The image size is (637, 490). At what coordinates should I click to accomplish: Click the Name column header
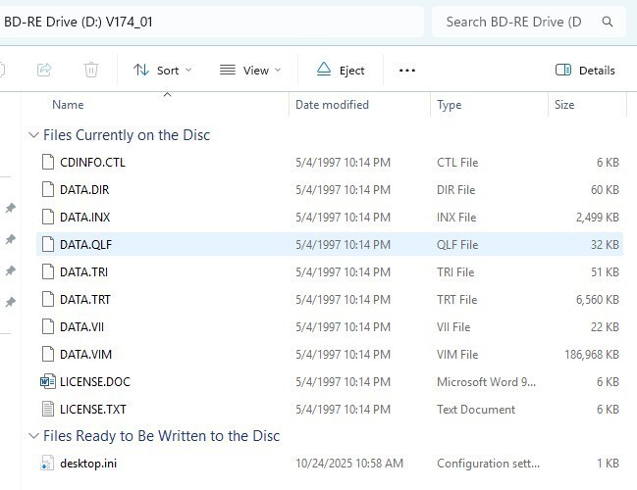tap(68, 105)
